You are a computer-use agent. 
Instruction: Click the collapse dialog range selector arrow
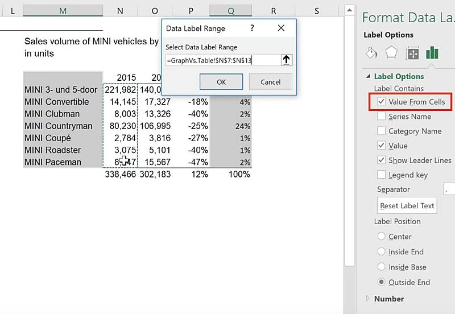[x=286, y=60]
